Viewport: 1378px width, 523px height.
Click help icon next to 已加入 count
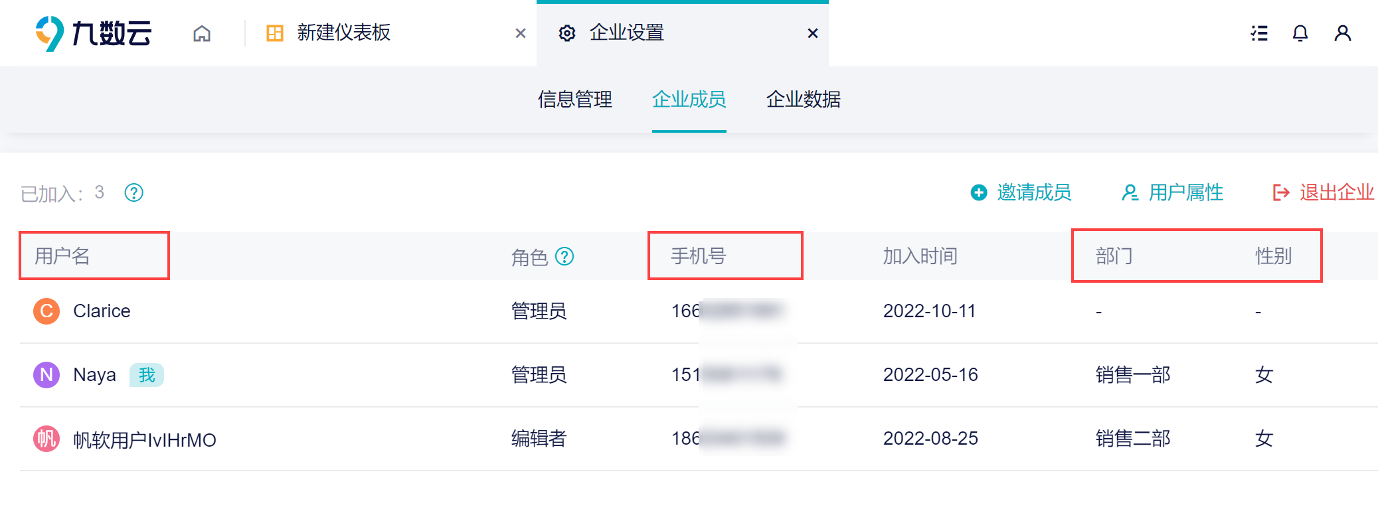click(x=134, y=192)
